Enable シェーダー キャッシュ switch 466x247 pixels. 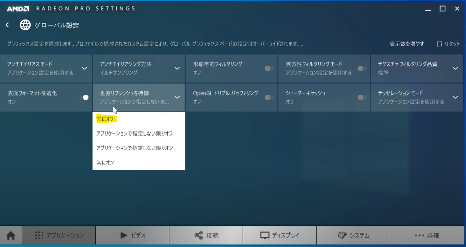362,98
